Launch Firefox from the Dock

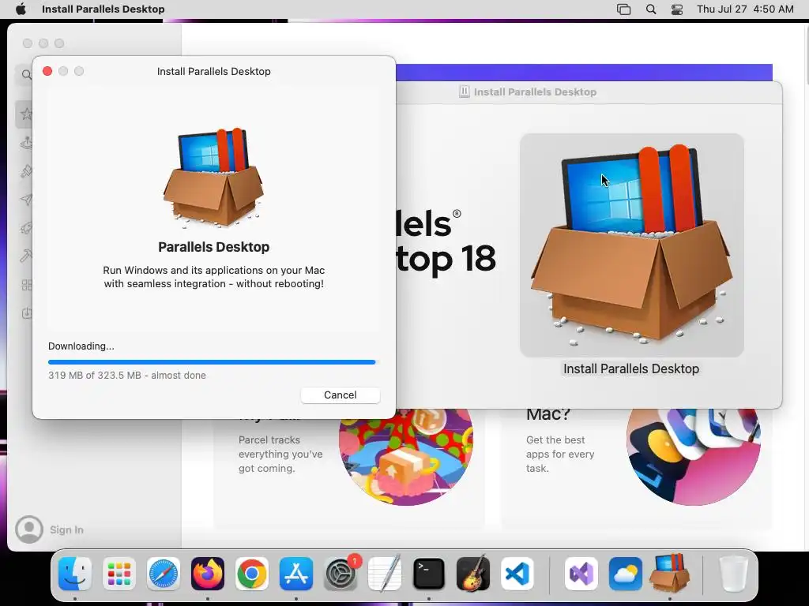pos(208,574)
